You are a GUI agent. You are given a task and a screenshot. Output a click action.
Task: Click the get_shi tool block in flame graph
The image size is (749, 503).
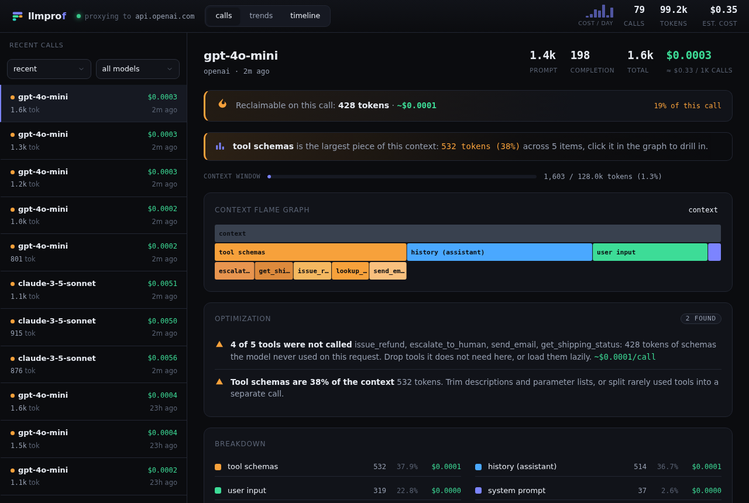[274, 271]
